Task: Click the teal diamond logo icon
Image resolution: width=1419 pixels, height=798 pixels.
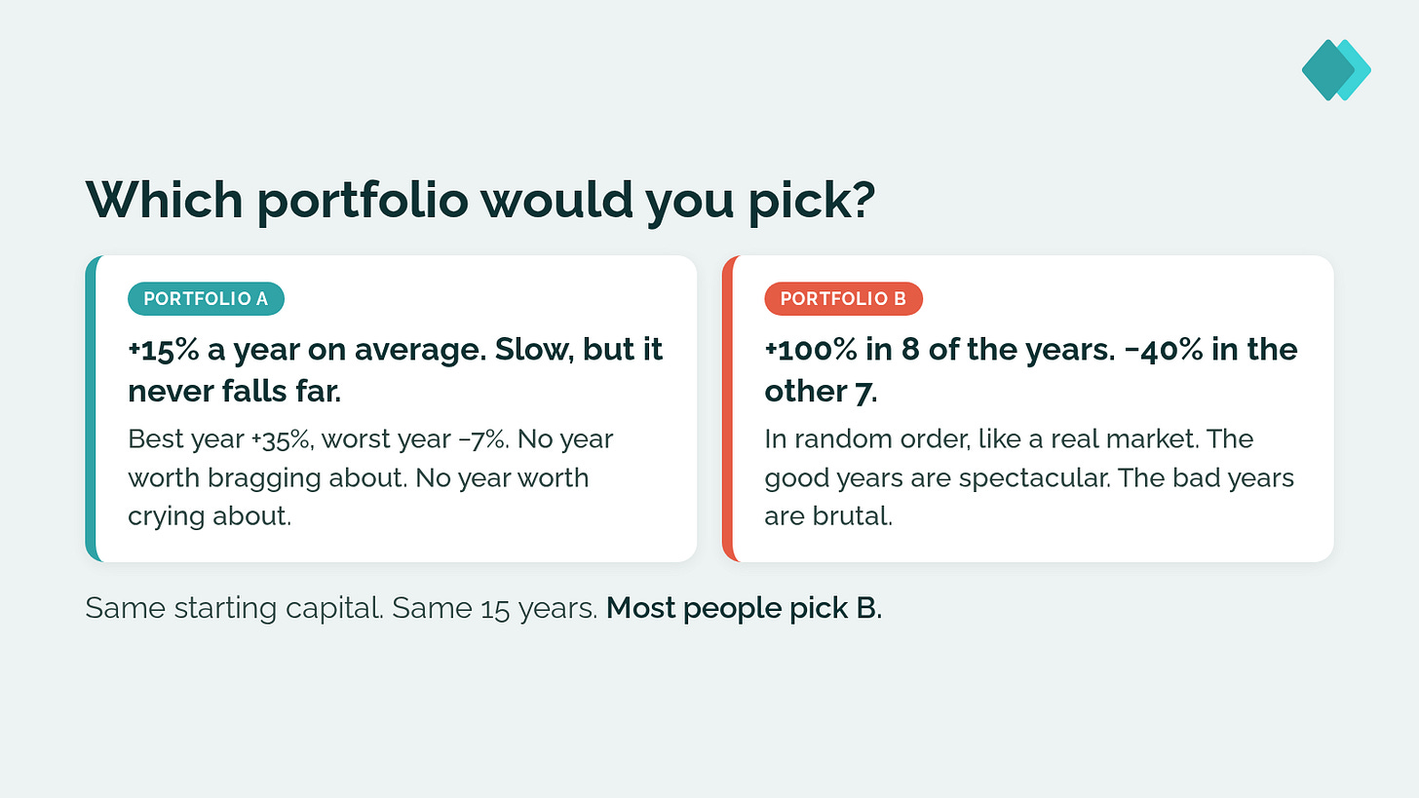Action: [1336, 69]
